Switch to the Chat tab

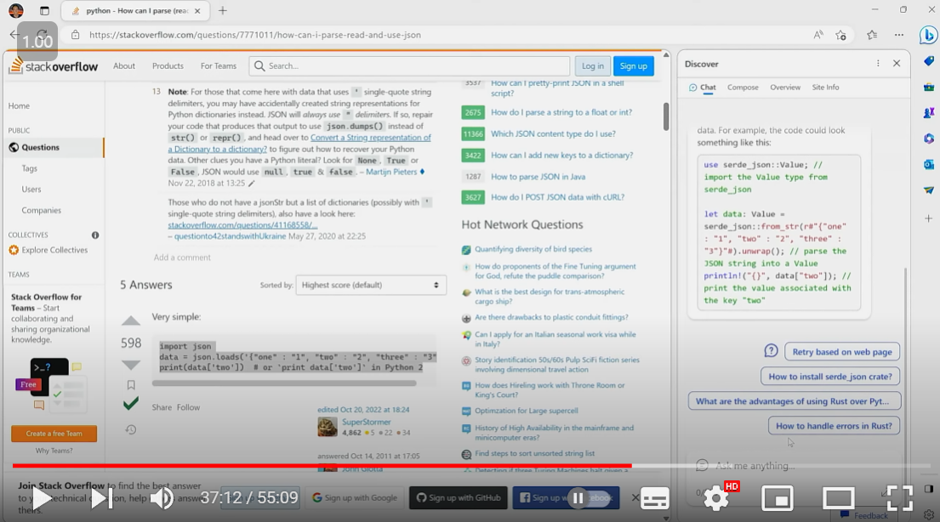702,88
